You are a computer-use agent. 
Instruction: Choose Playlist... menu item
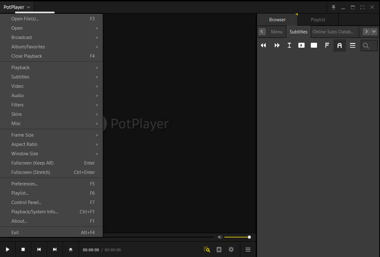[x=51, y=193]
